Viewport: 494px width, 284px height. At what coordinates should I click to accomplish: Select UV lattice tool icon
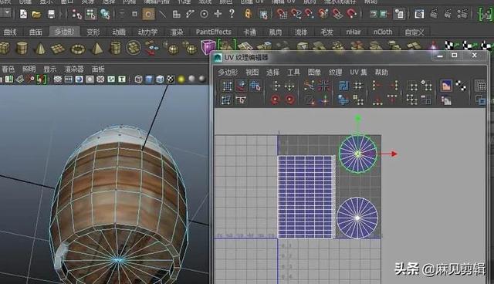pyautogui.click(x=227, y=86)
